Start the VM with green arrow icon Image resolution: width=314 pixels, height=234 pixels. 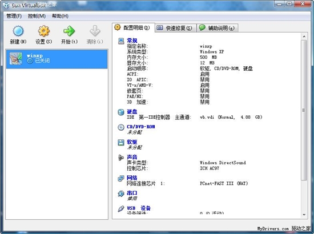tap(69, 31)
